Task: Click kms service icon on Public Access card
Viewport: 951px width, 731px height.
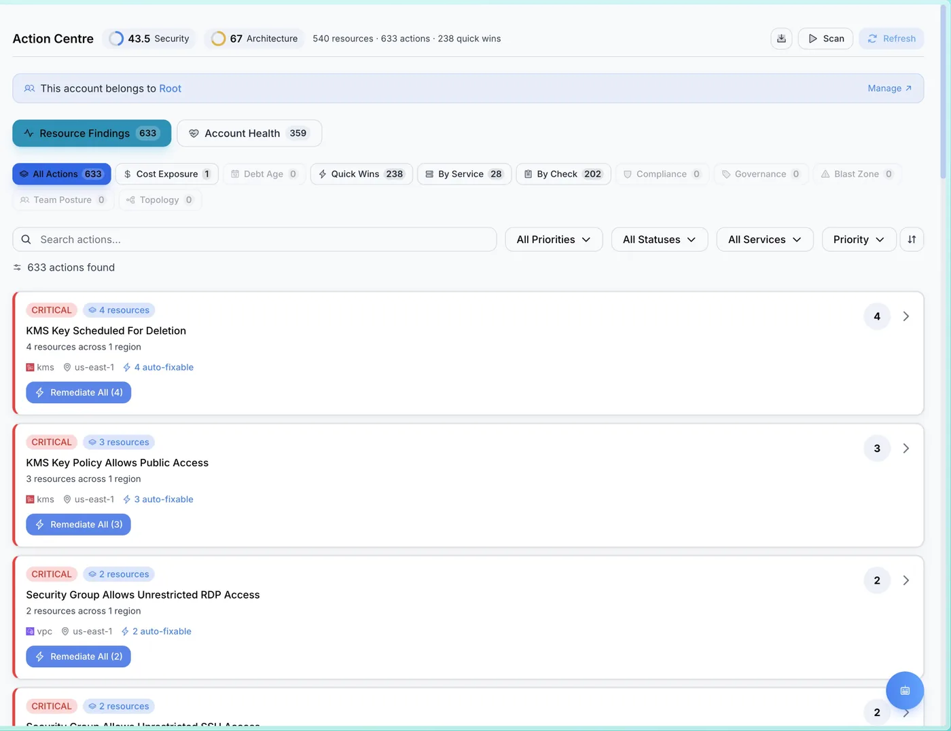Action: tap(30, 500)
